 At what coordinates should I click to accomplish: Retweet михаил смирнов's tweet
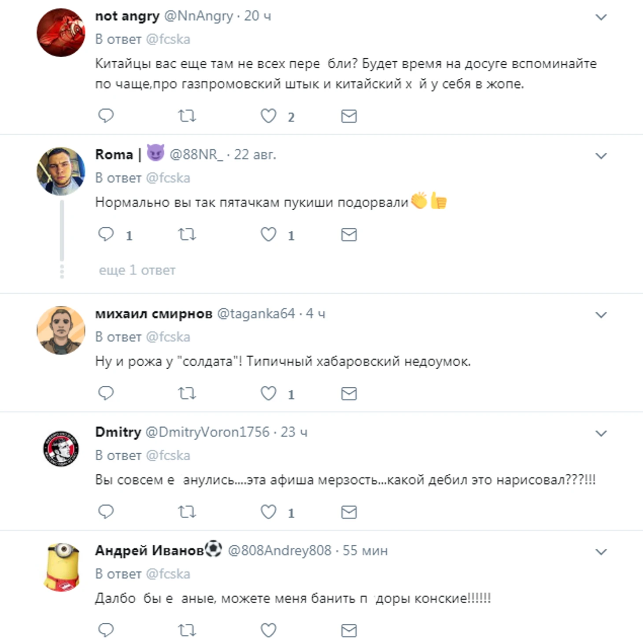(x=187, y=393)
